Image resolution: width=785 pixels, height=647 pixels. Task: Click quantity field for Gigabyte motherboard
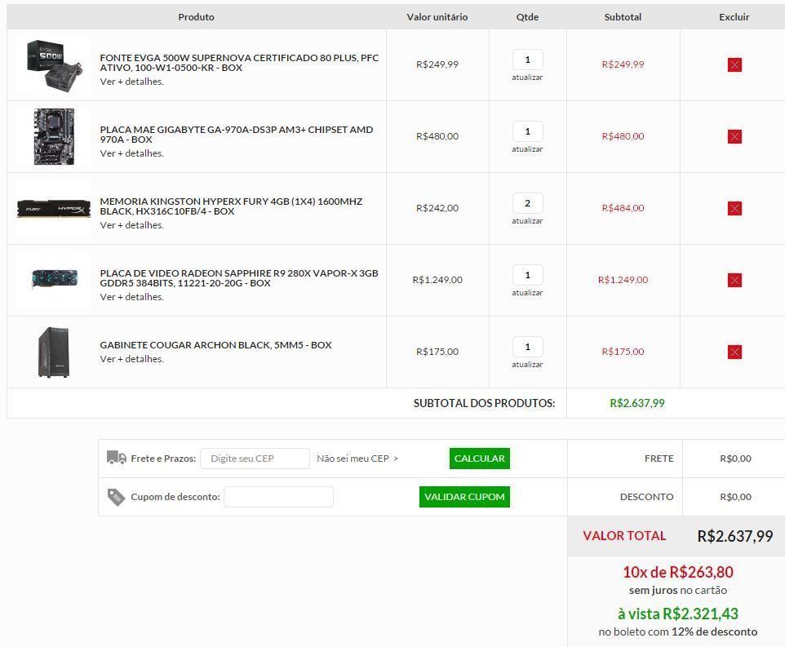tap(528, 131)
